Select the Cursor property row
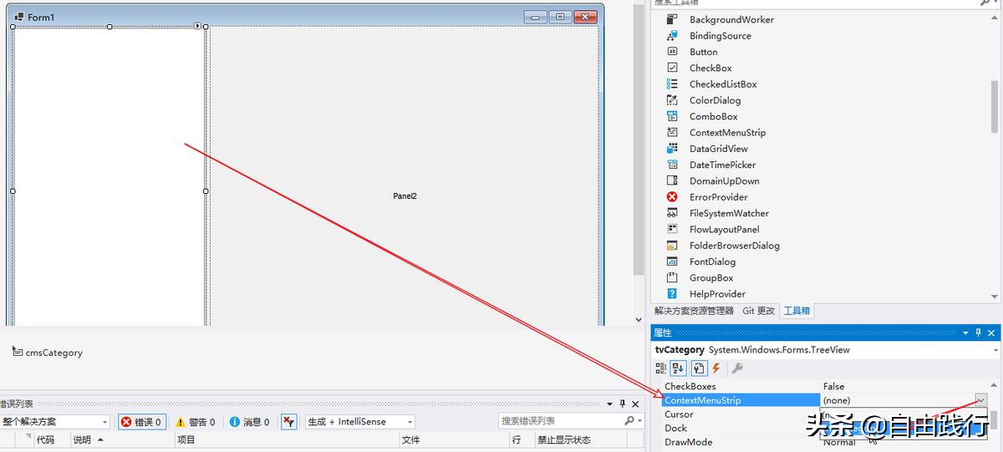The image size is (1003, 452). [741, 414]
